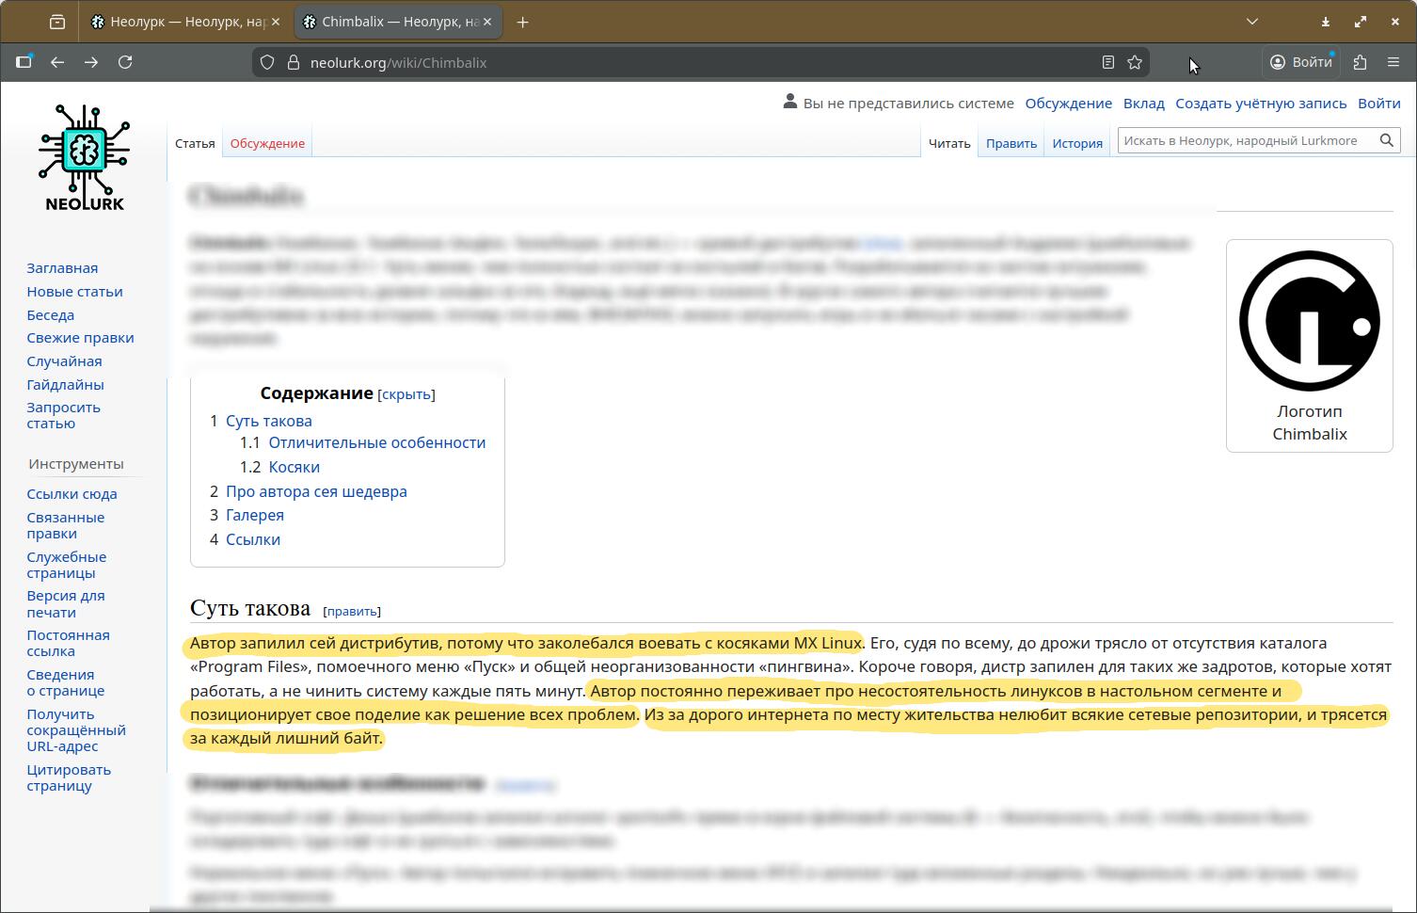Click the Войти link in the wiki header

[1379, 103]
